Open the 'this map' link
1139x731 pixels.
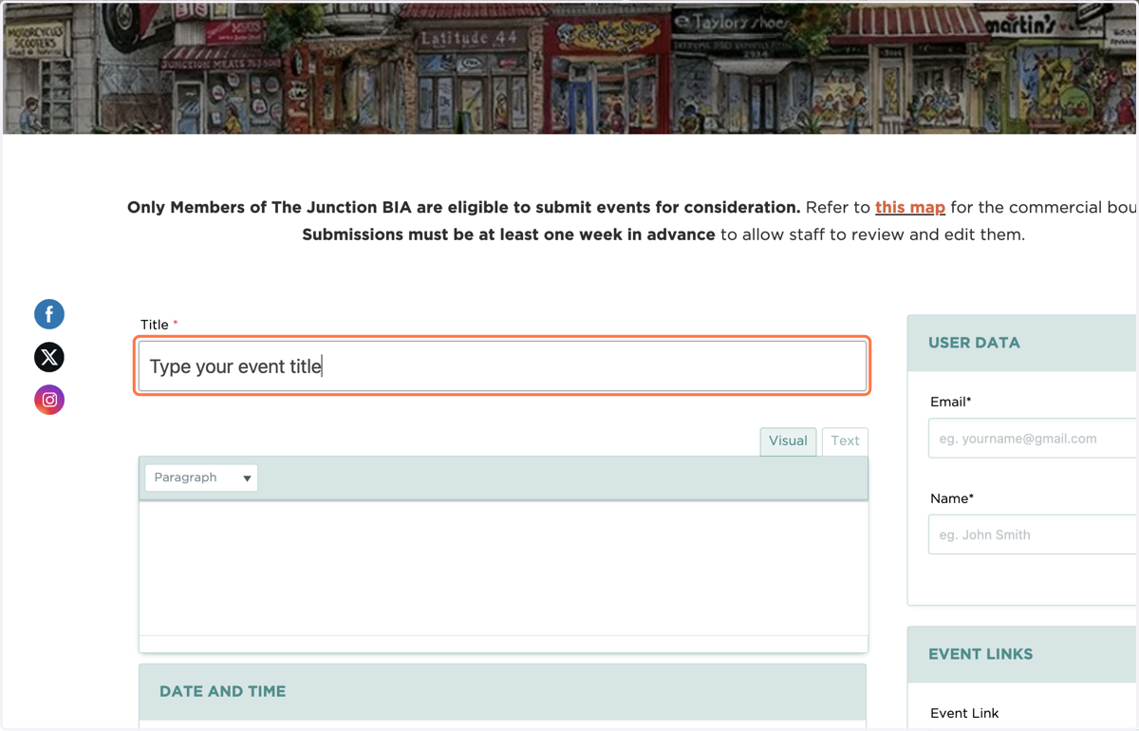click(910, 207)
